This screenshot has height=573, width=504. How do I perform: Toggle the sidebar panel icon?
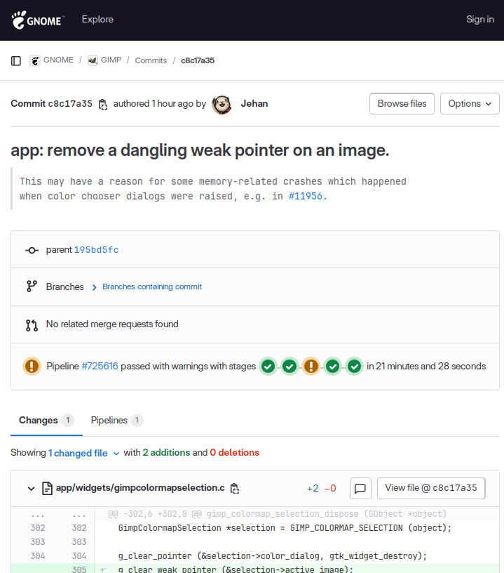(16, 60)
